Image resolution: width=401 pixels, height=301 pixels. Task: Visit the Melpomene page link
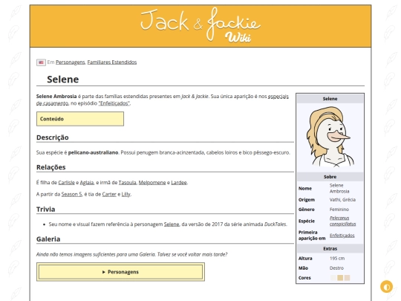pyautogui.click(x=152, y=183)
